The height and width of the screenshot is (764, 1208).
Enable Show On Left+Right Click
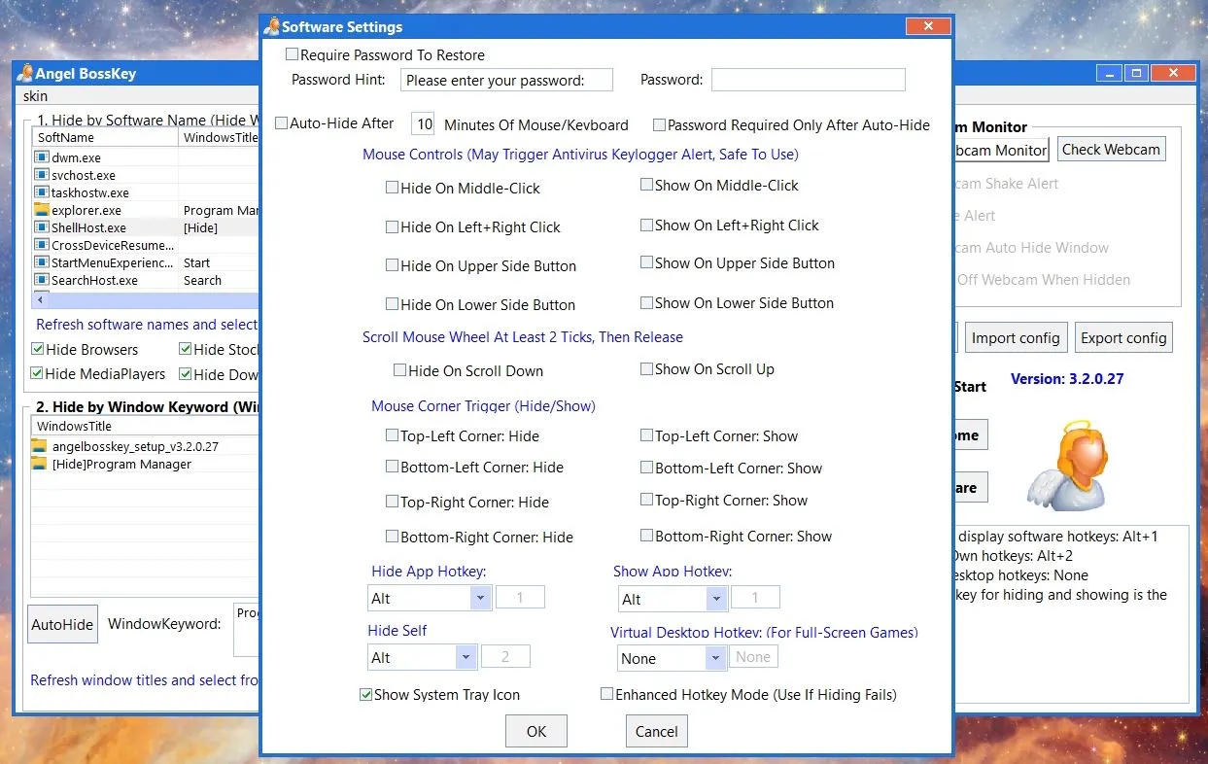pyautogui.click(x=646, y=225)
